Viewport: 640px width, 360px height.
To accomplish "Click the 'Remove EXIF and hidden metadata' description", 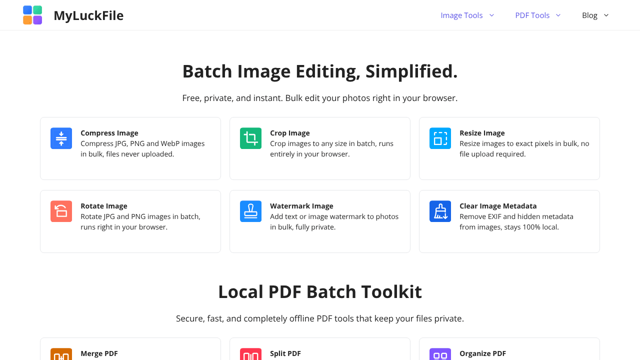I will pos(516,222).
